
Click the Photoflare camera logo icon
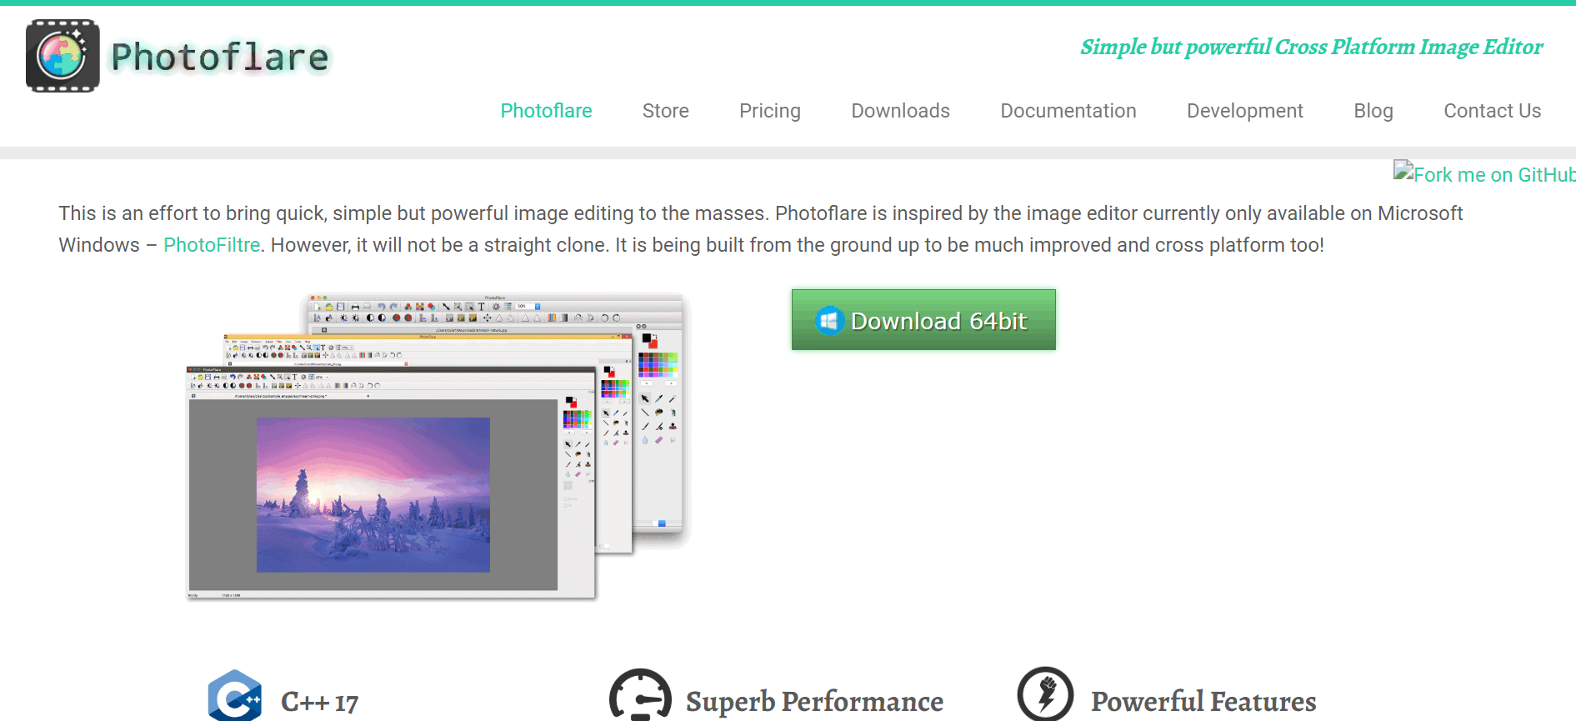click(63, 56)
